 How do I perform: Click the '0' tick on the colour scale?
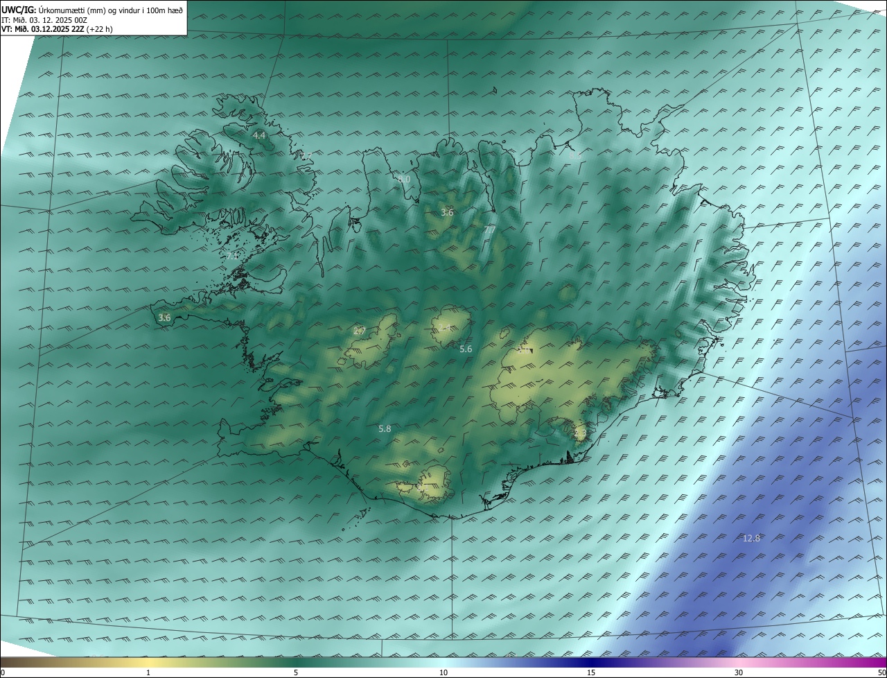point(3,672)
